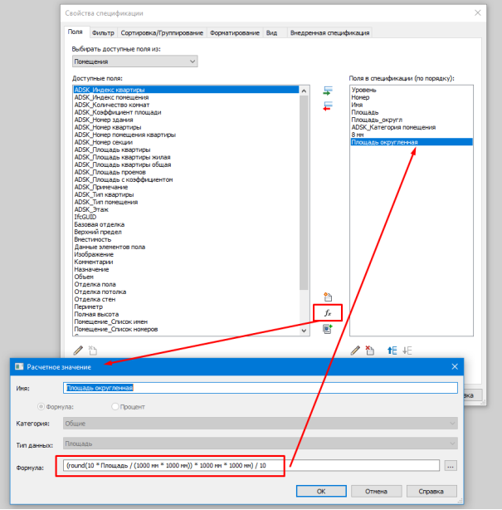
Task: Select Номер in specification fields
Action: pyautogui.click(x=412, y=97)
